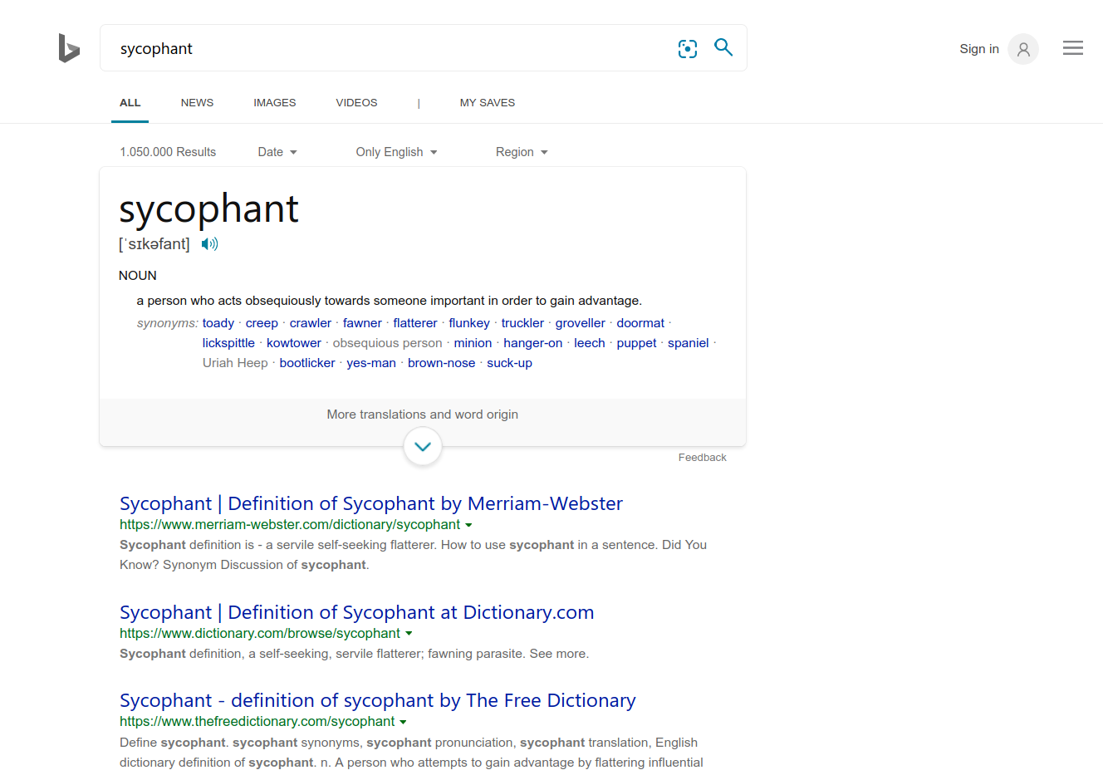Open synonym doormat
The height and width of the screenshot is (775, 1103).
pos(640,323)
